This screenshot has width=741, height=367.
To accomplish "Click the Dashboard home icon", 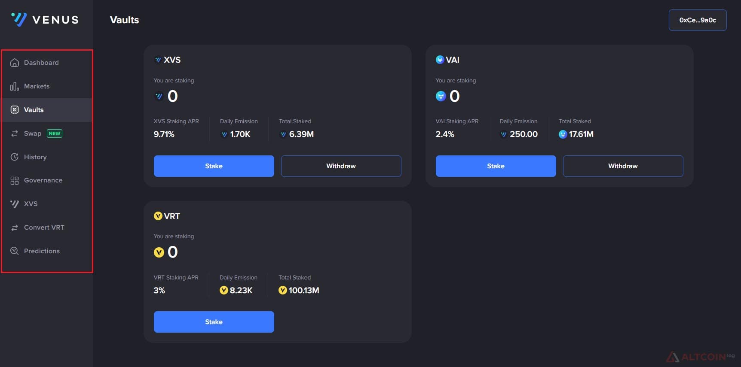I will tap(15, 63).
